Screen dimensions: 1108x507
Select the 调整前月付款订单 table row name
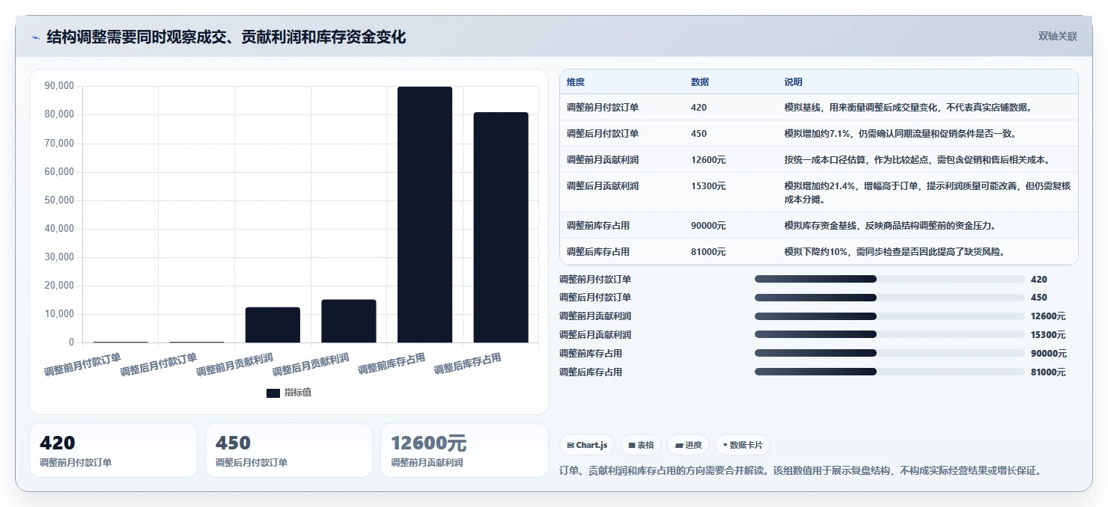point(603,108)
